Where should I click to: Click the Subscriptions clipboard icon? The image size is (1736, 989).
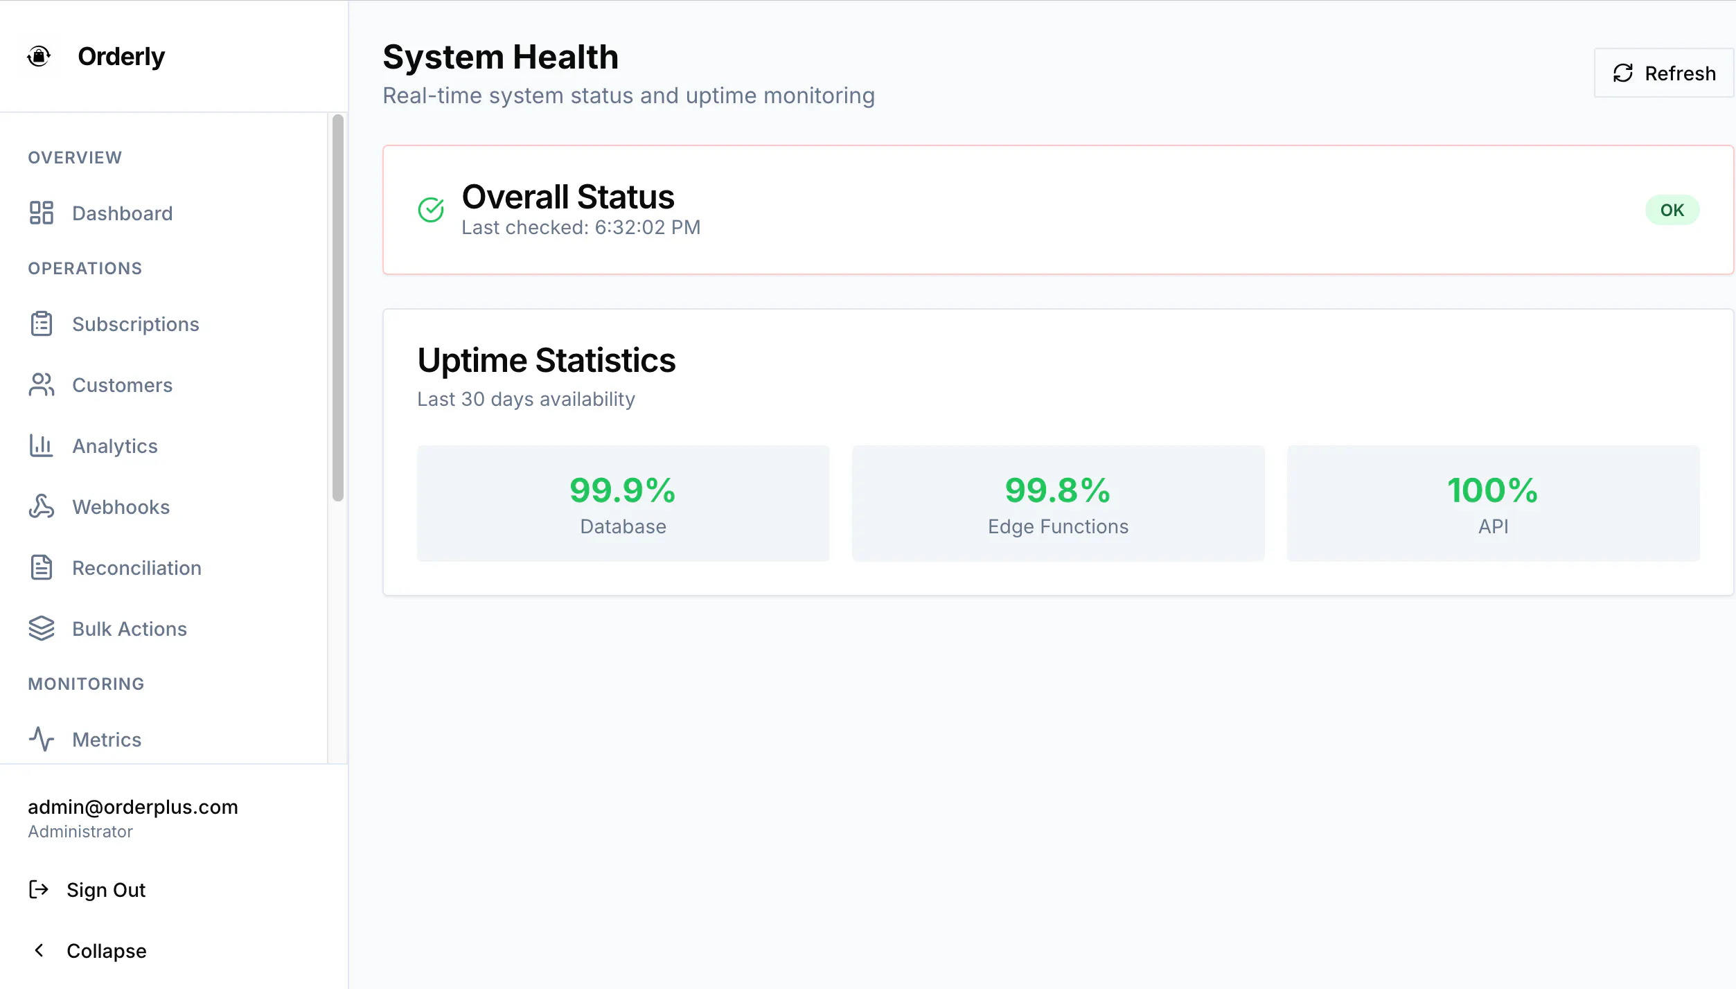pos(42,323)
